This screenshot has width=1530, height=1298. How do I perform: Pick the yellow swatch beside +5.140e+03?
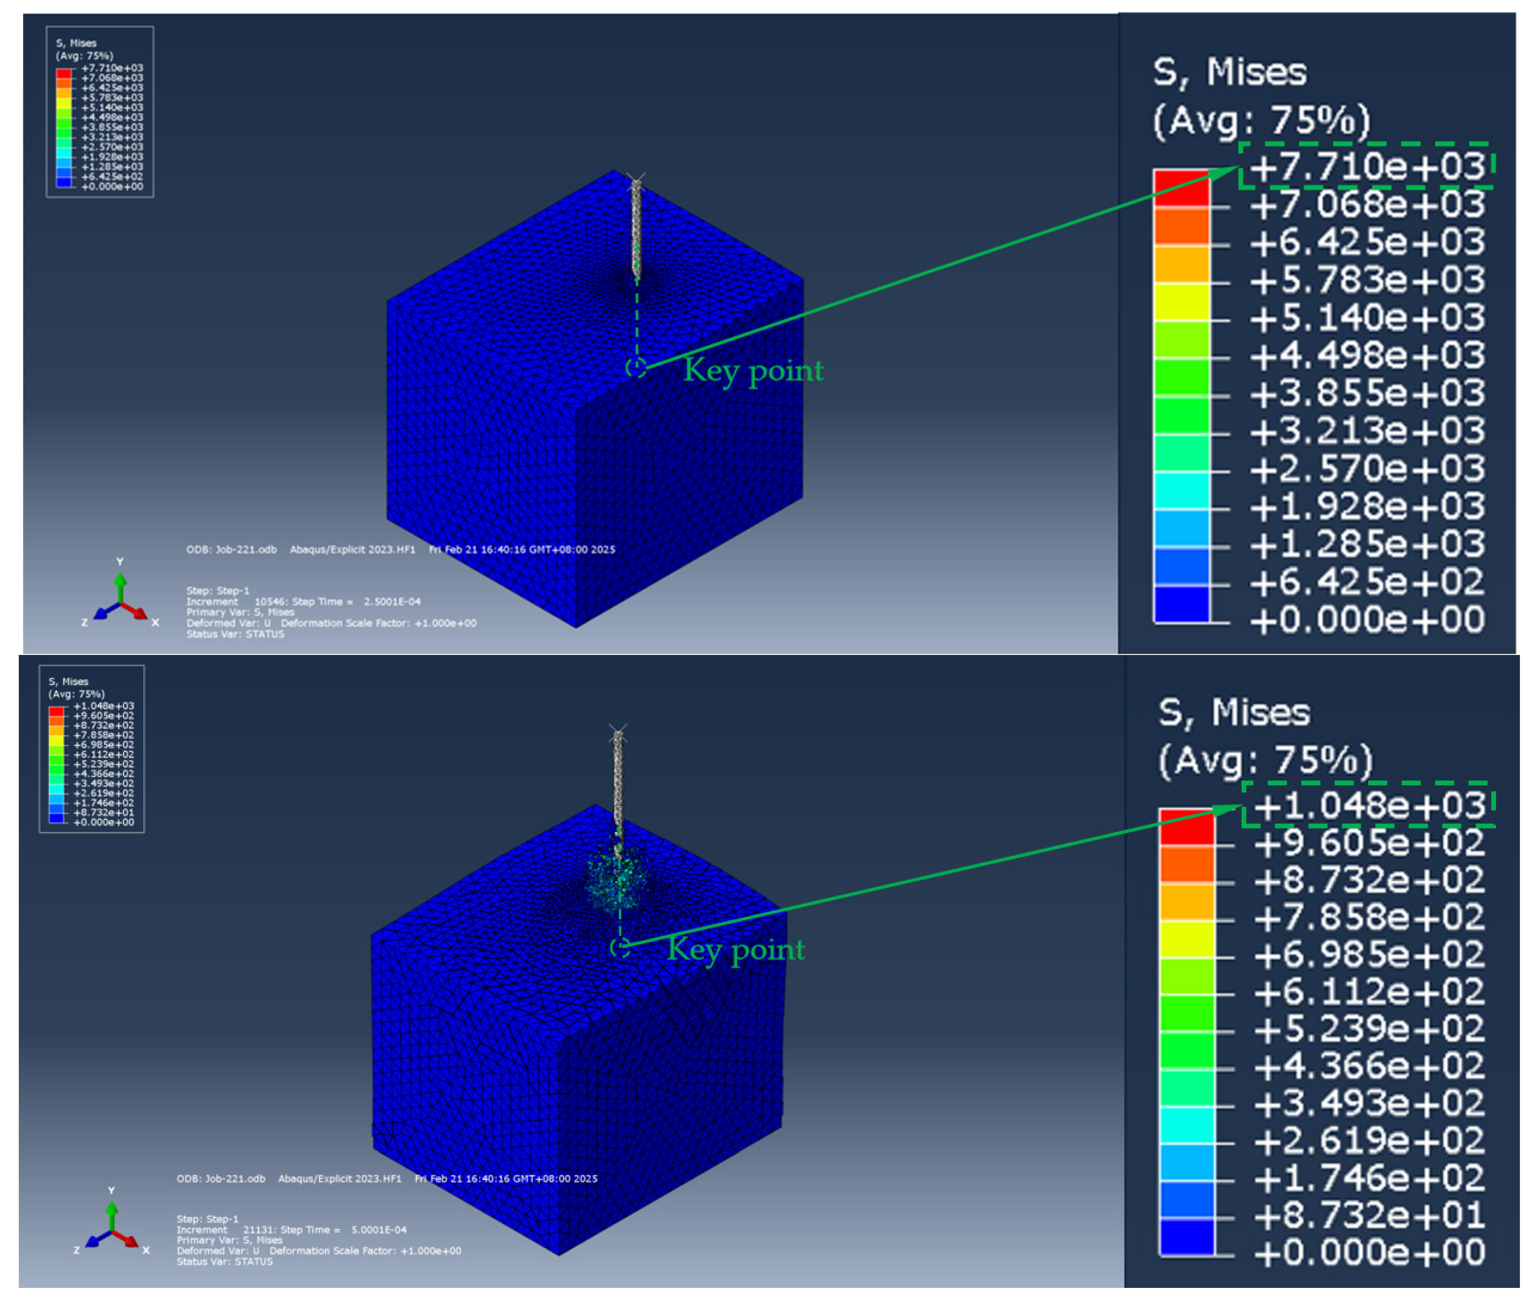[1181, 302]
